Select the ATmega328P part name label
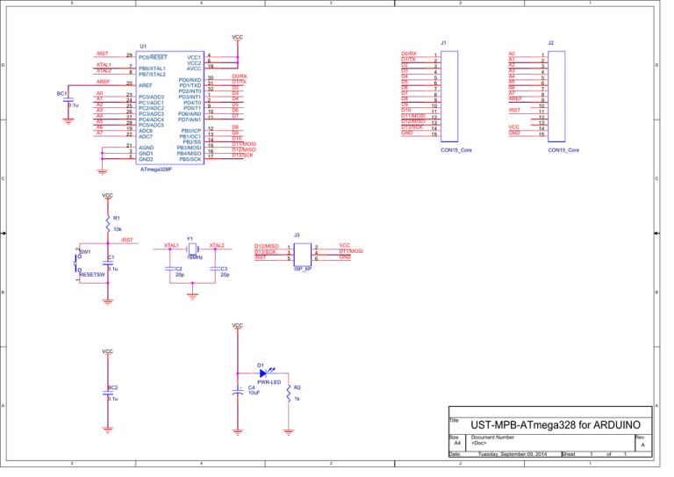This screenshot has width=674, height=477. point(156,170)
